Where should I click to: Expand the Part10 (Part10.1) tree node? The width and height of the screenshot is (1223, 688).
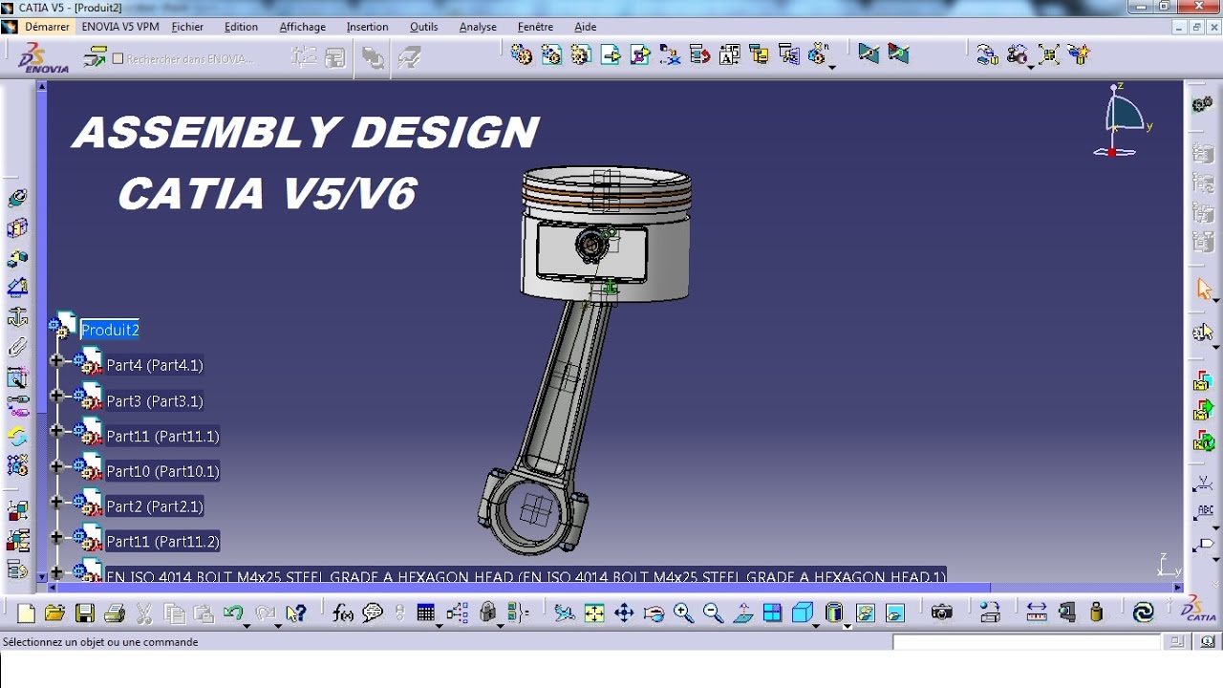tap(56, 466)
